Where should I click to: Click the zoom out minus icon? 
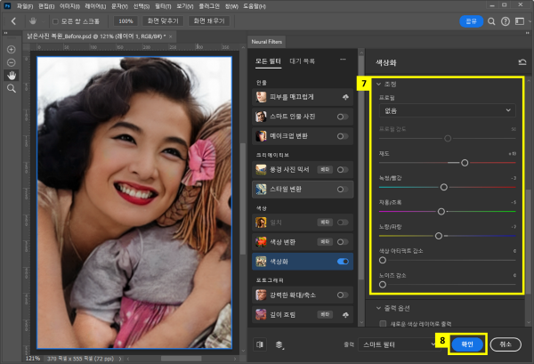click(12, 62)
